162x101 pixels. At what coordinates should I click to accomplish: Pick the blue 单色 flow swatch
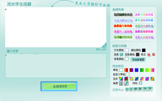137,70
